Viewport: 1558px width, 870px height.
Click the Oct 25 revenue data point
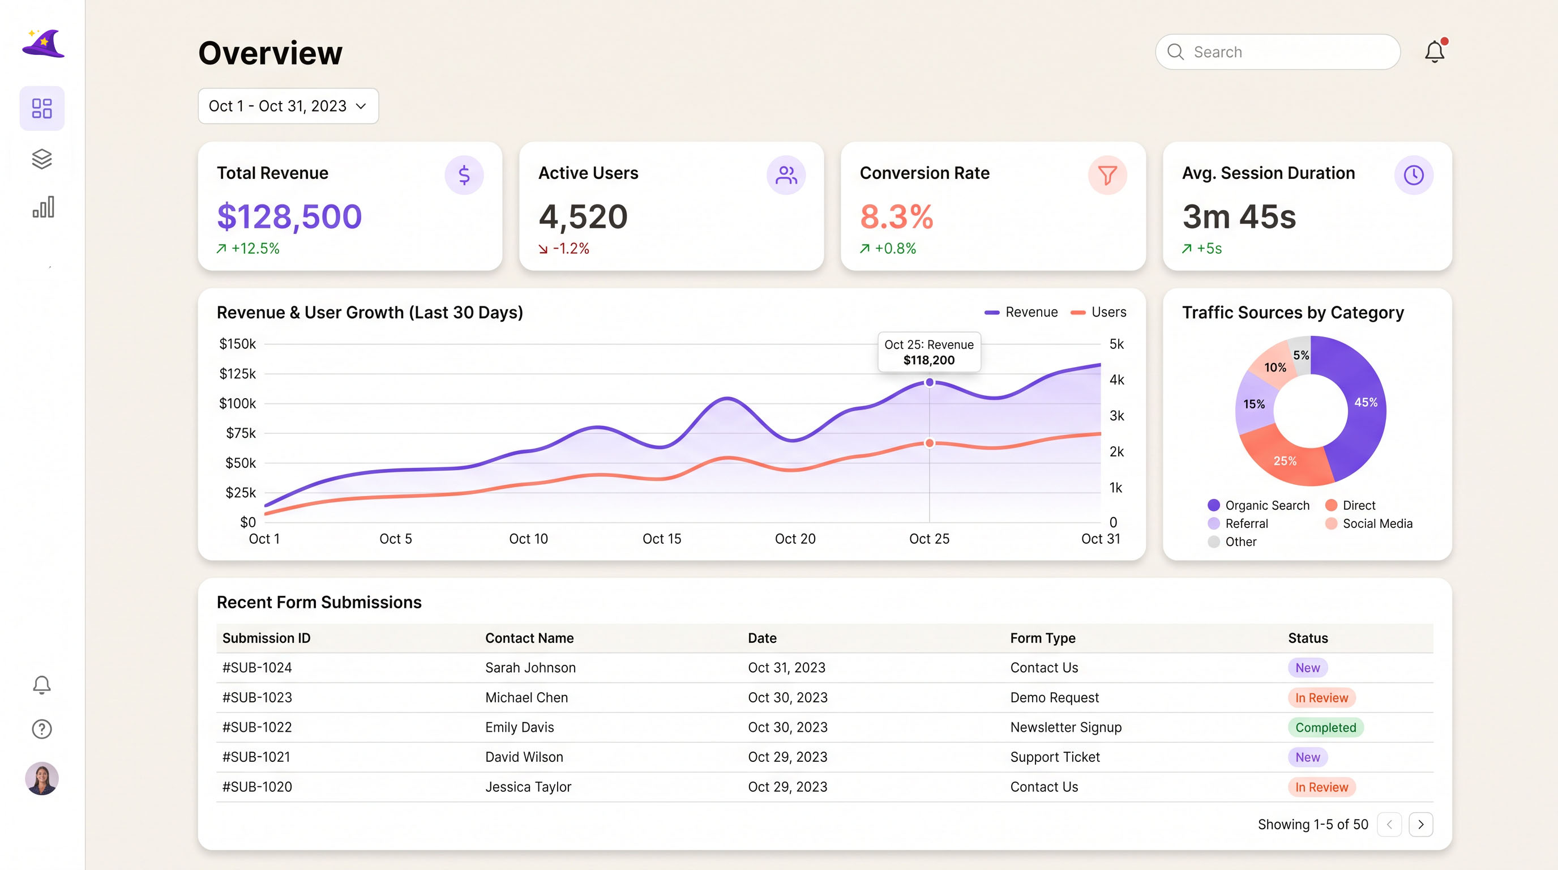[930, 382]
